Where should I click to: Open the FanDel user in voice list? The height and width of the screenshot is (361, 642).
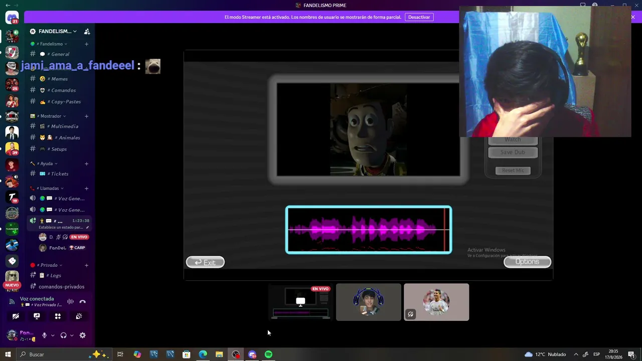pyautogui.click(x=63, y=248)
